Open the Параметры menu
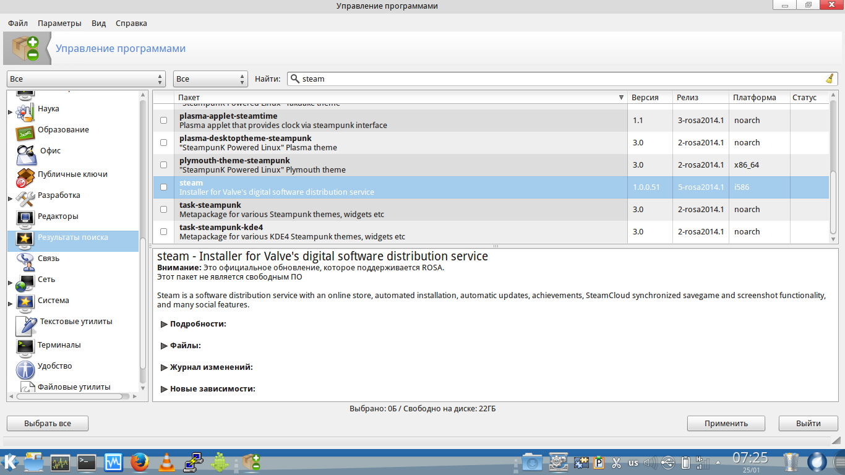Viewport: 845px width, 475px height. tap(59, 24)
